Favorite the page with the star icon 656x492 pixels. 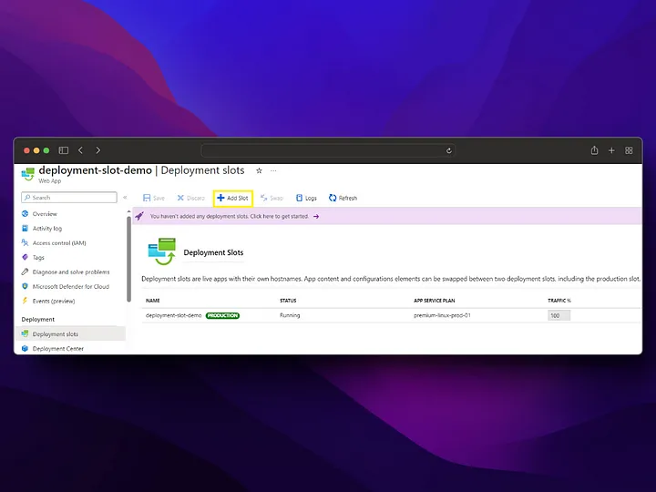click(x=259, y=170)
